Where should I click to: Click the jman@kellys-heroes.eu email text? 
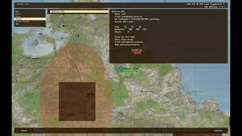click(132, 17)
